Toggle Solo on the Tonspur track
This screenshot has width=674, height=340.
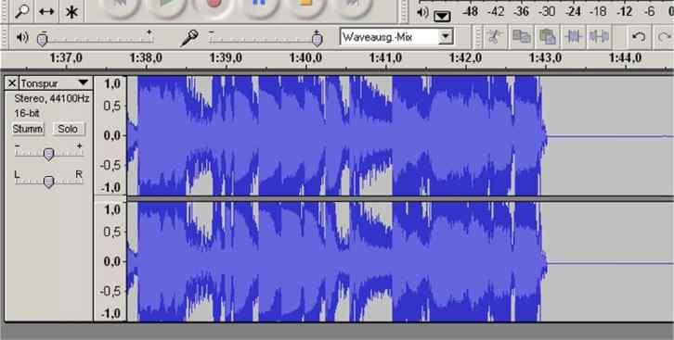(x=68, y=129)
